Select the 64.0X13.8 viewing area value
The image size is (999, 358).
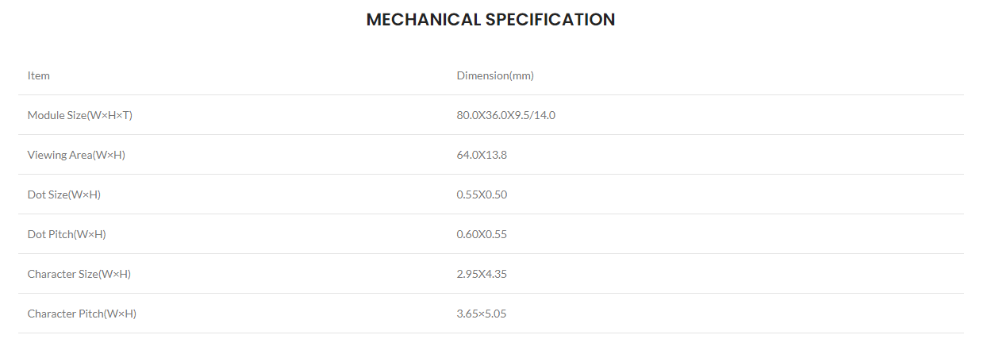[482, 155]
